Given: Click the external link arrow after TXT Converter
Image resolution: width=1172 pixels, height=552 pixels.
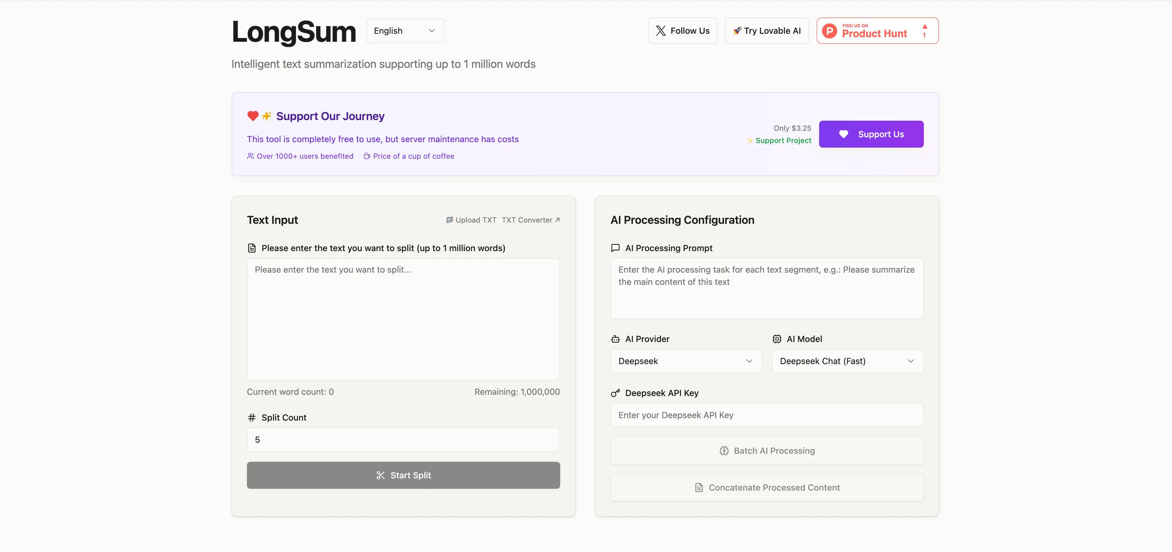Looking at the screenshot, I should [x=557, y=220].
